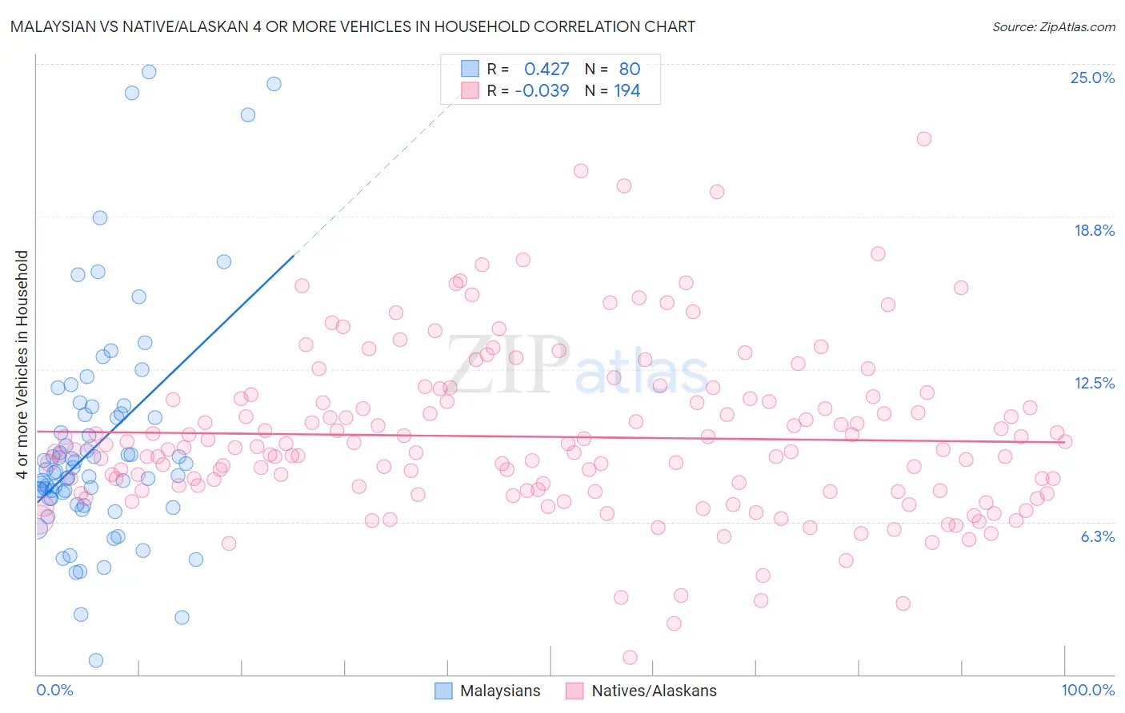Click the 6.3% y-axis label
The height and width of the screenshot is (713, 1125).
[x=1097, y=536]
